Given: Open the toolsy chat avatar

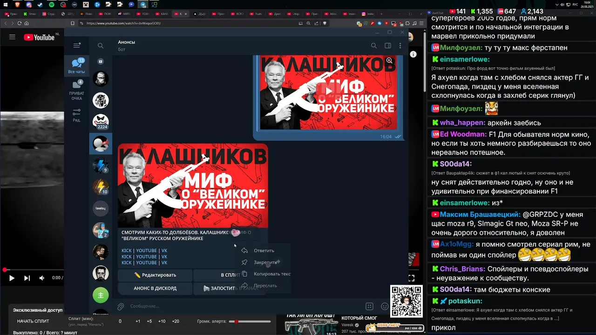Looking at the screenshot, I should 101,208.
